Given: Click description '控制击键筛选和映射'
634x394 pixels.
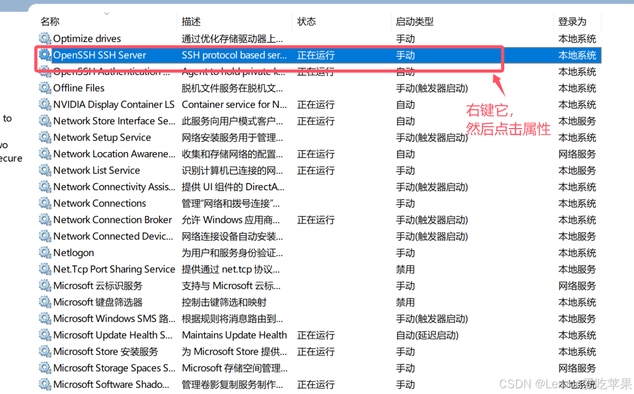Looking at the screenshot, I should pyautogui.click(x=224, y=302).
